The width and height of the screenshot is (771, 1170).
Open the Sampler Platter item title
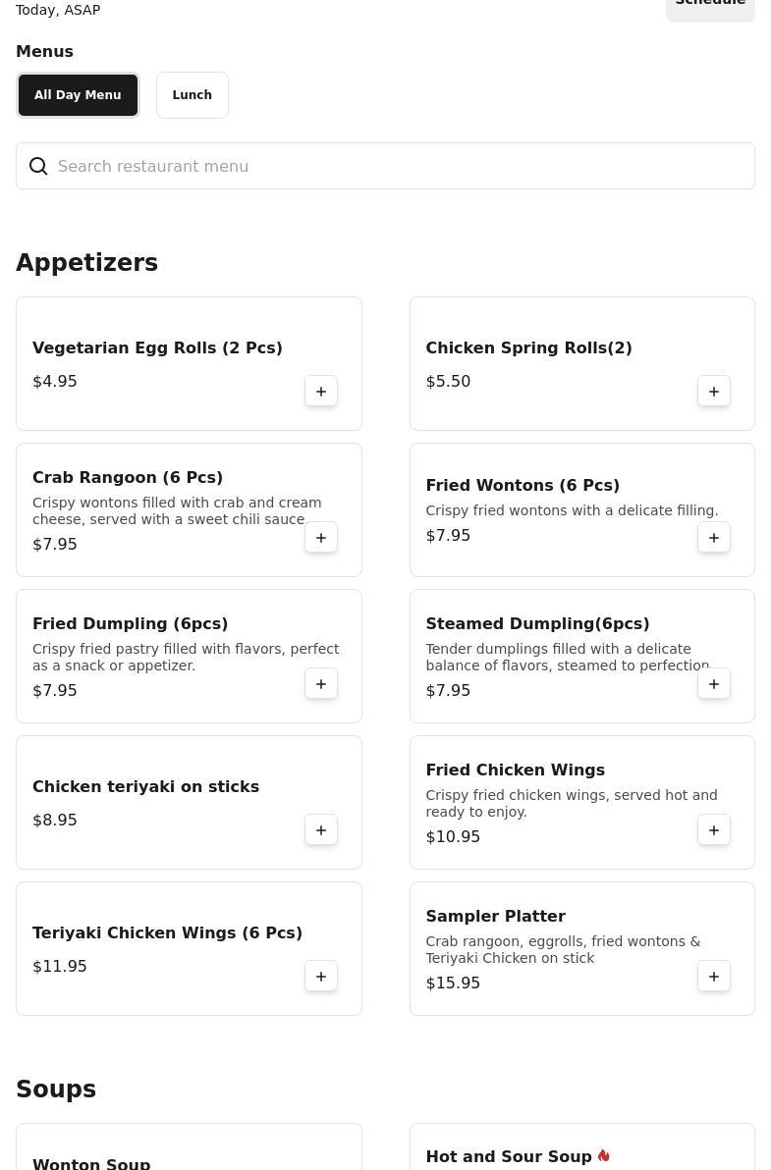click(x=495, y=917)
